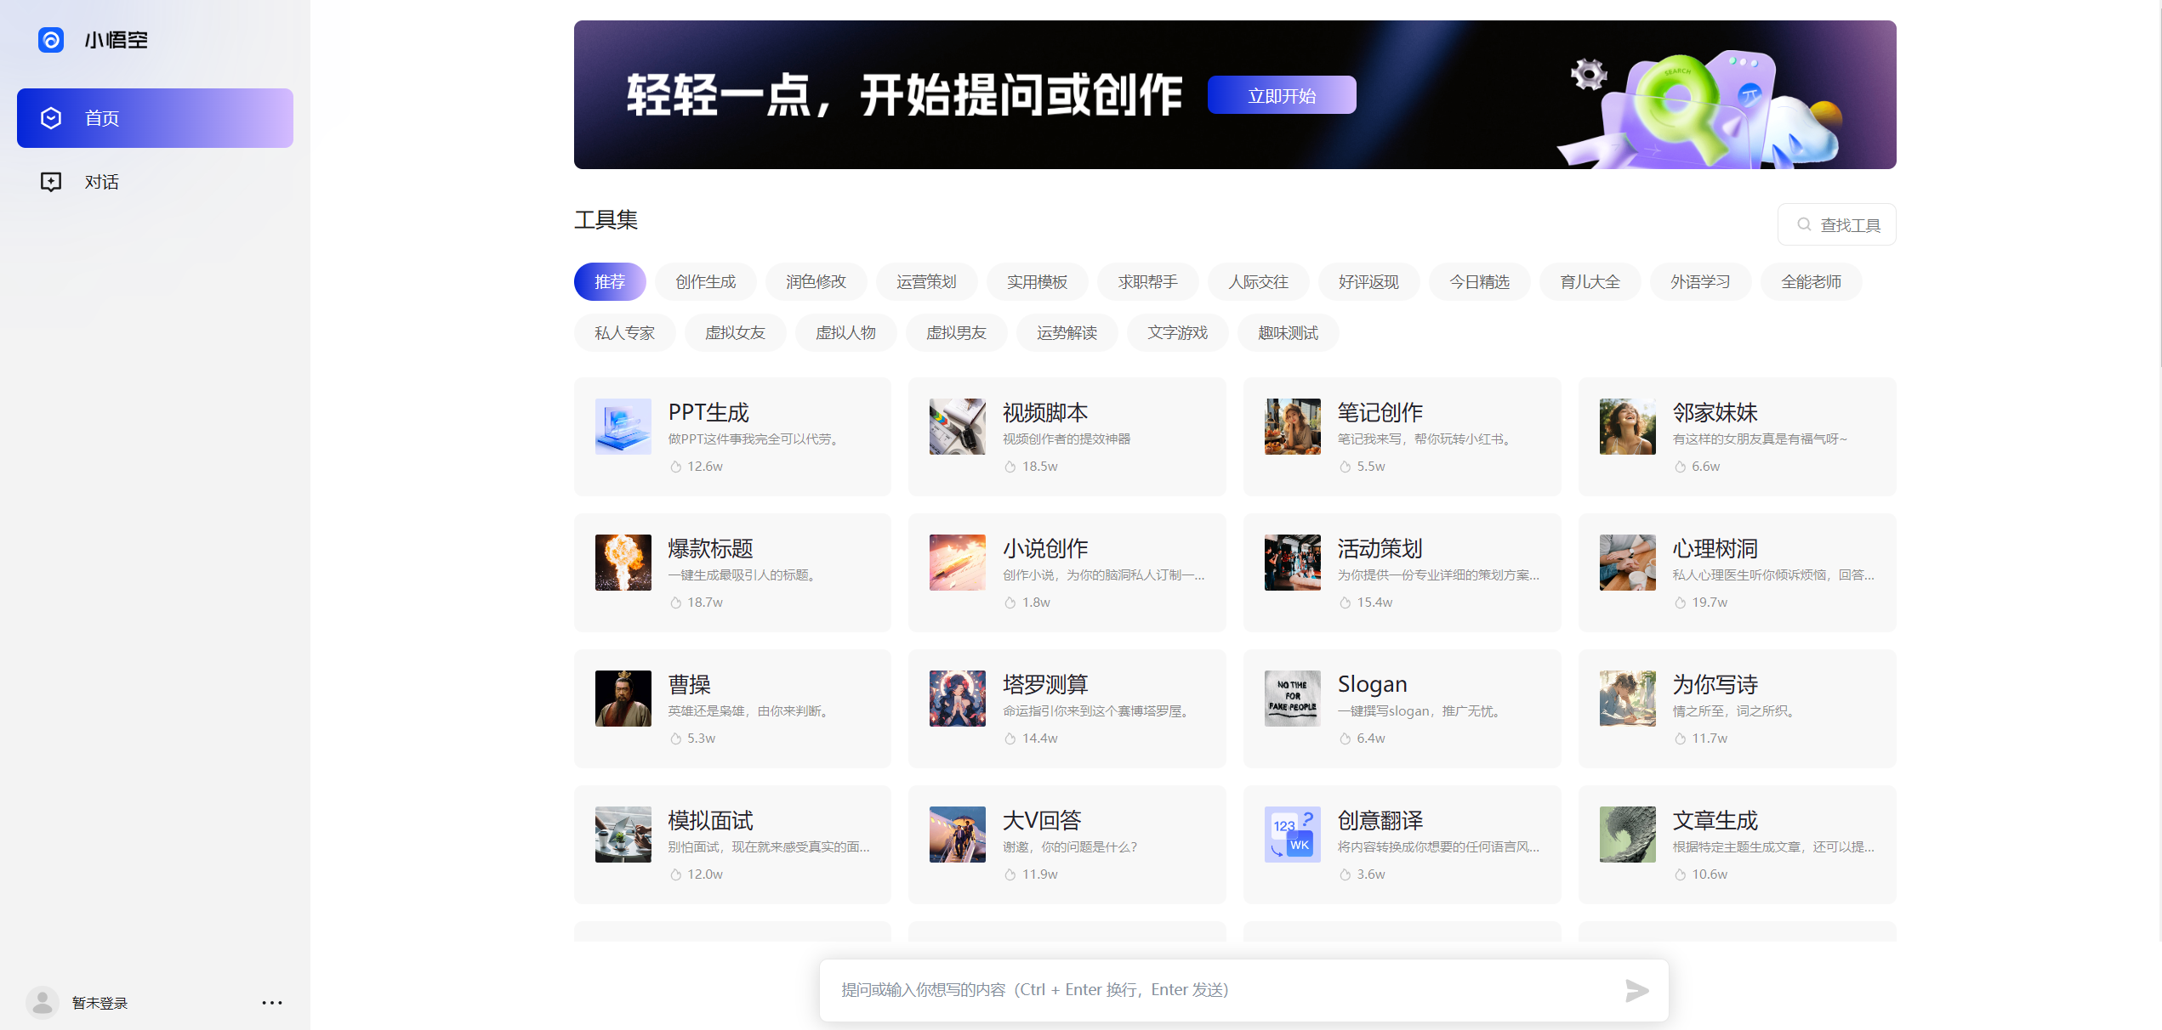Open the 塔罗测算 tool thumbnail
This screenshot has width=2162, height=1030.
coord(958,699)
